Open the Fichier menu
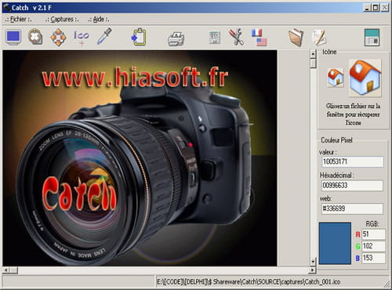This screenshot has width=392, height=290. (18, 20)
